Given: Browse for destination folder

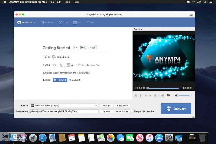Looking at the screenshot, I should tap(106, 111).
